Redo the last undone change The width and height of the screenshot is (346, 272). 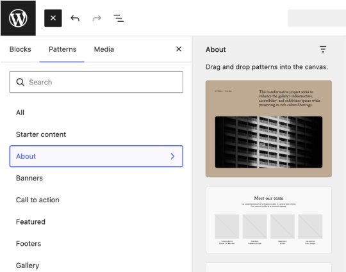97,18
